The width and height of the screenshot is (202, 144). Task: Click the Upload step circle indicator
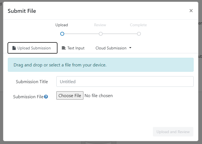[x=62, y=34]
